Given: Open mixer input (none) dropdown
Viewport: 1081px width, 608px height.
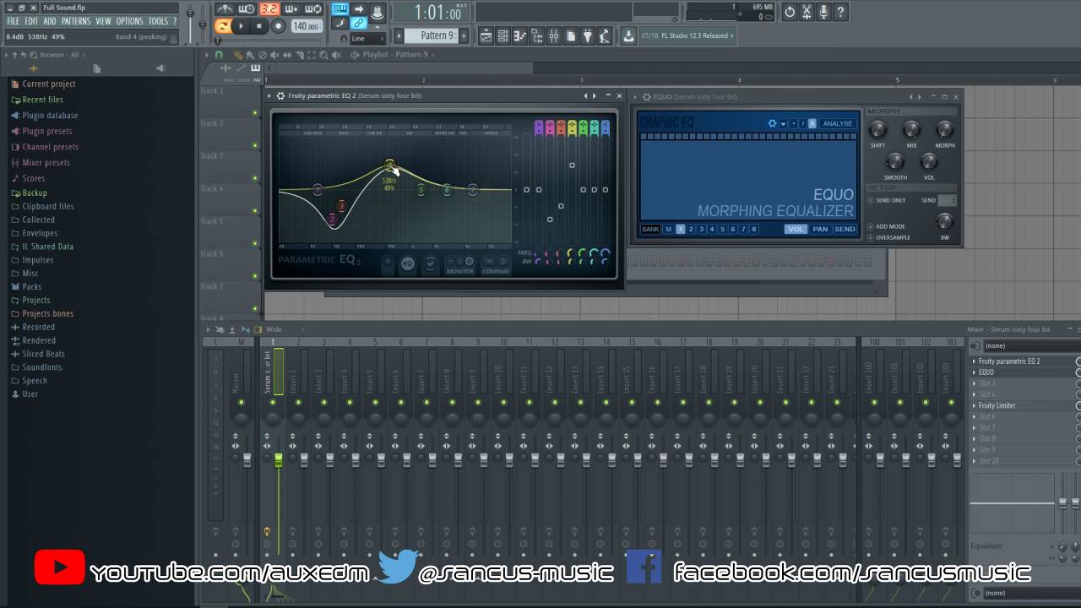Looking at the screenshot, I should [1031, 345].
